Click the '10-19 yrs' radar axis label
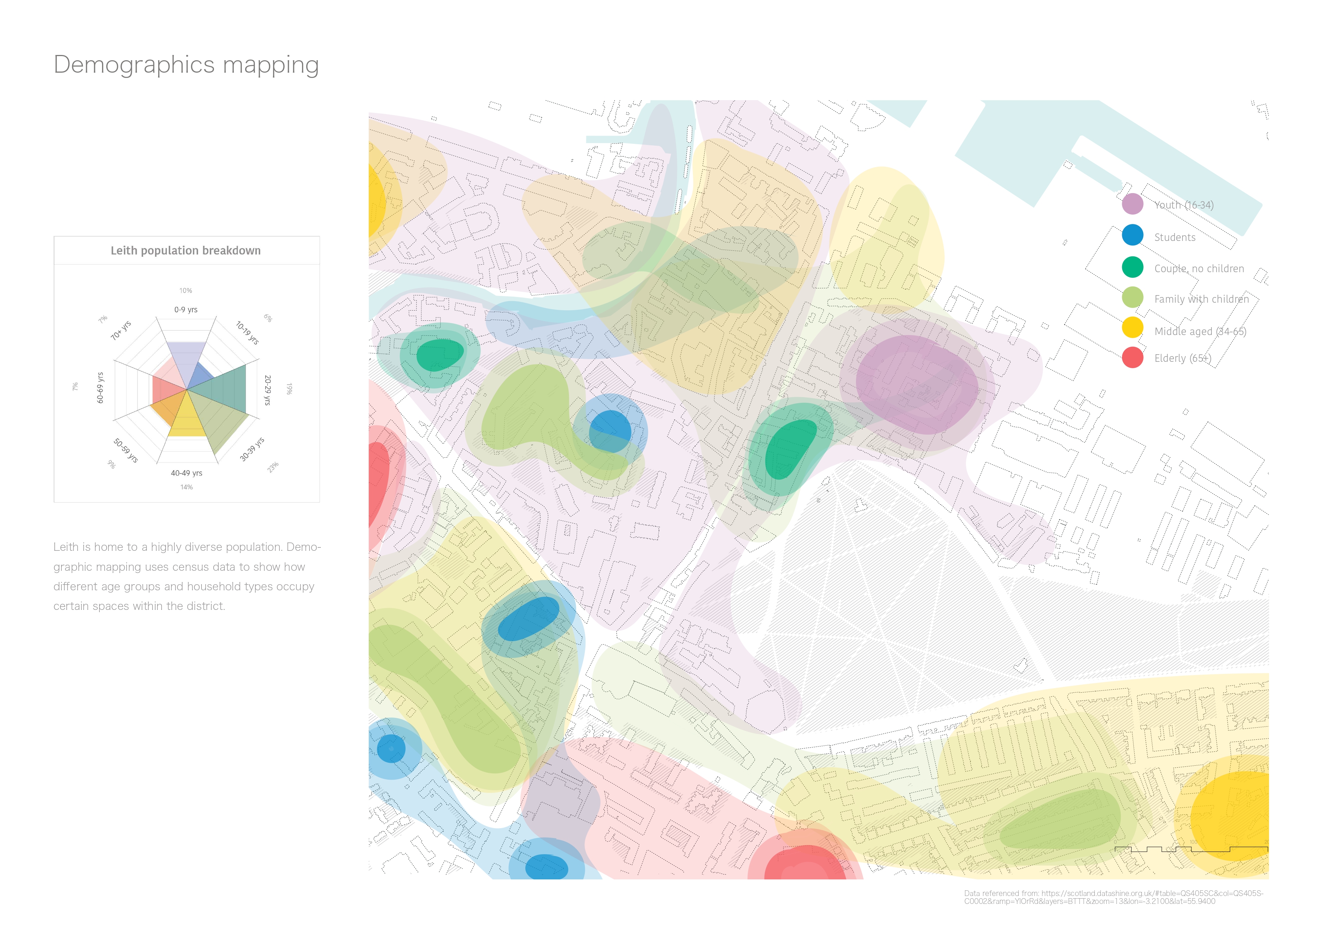This screenshot has height=934, width=1321. click(x=247, y=333)
